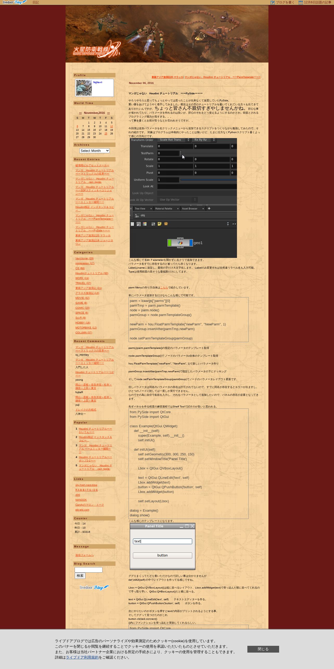Close the Asset Browser tab with its x

coord(203,209)
